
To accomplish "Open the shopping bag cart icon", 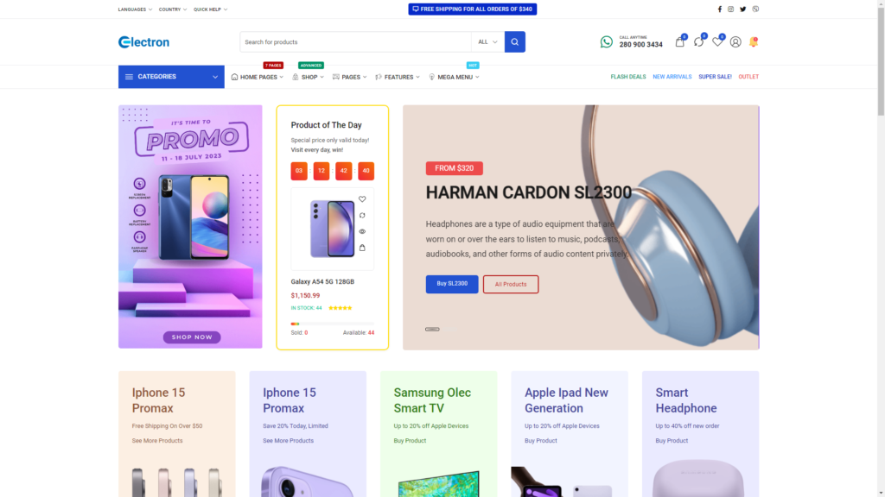I will (679, 42).
